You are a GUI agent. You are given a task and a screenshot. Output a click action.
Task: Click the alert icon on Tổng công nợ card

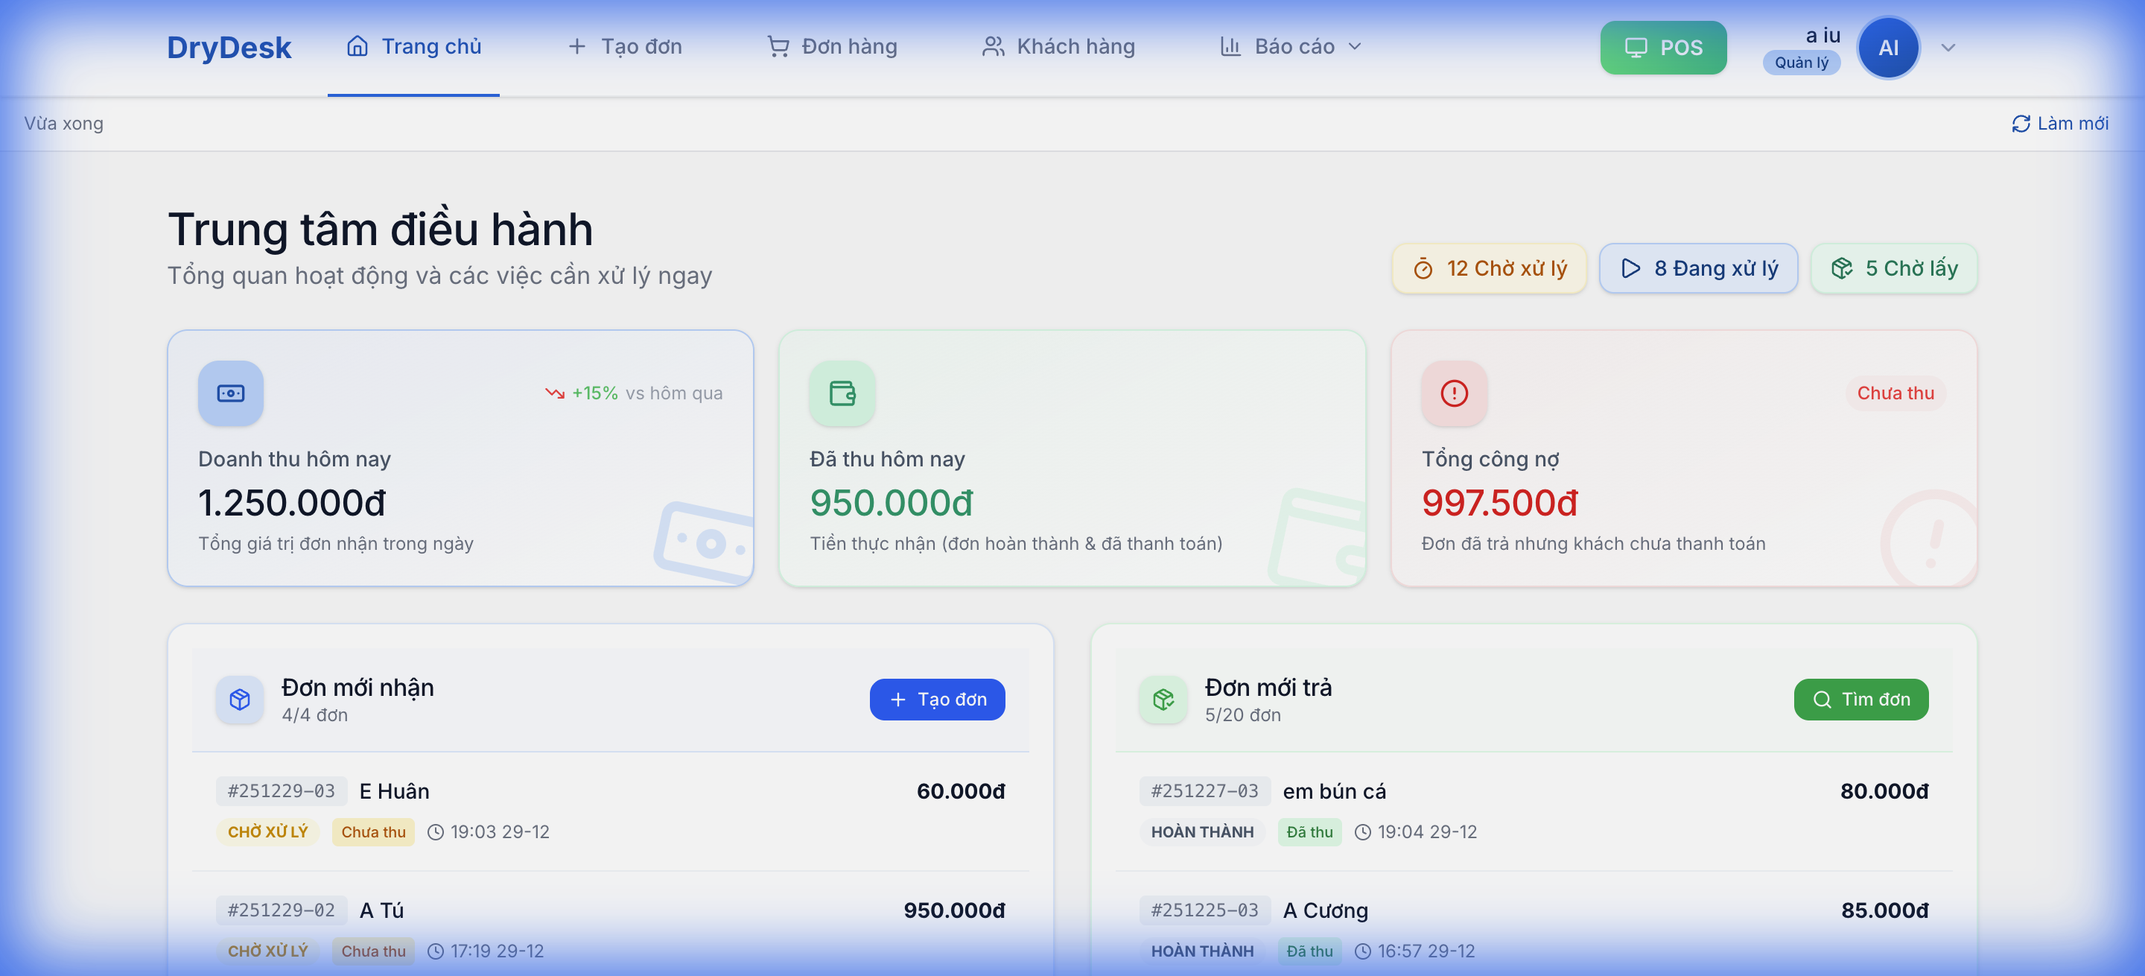[x=1454, y=394]
